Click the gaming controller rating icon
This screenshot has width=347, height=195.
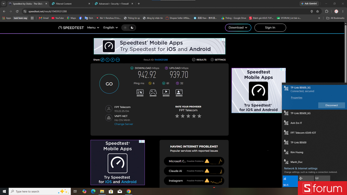click(153, 93)
